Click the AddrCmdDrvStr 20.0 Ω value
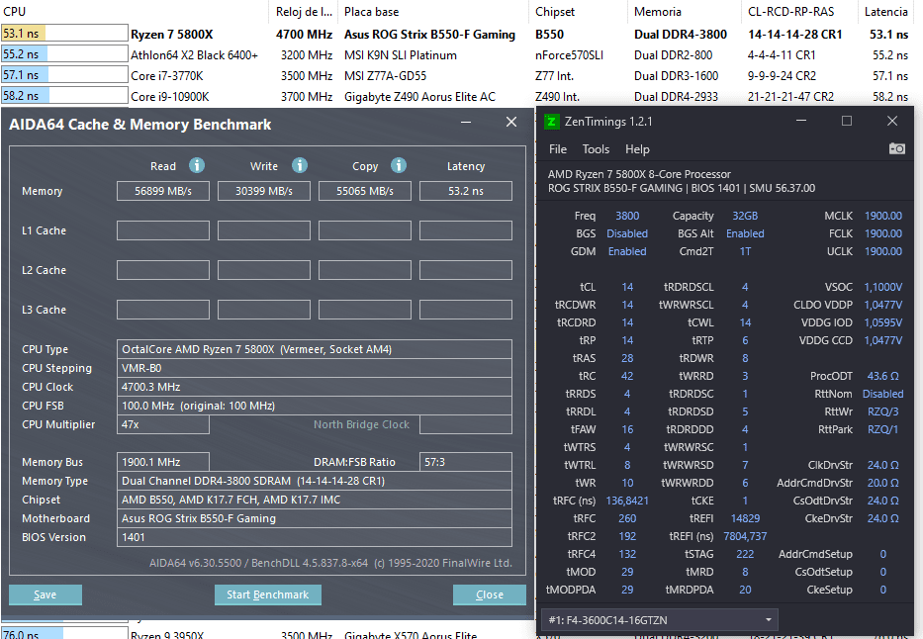The height and width of the screenshot is (639, 923). pos(883,483)
